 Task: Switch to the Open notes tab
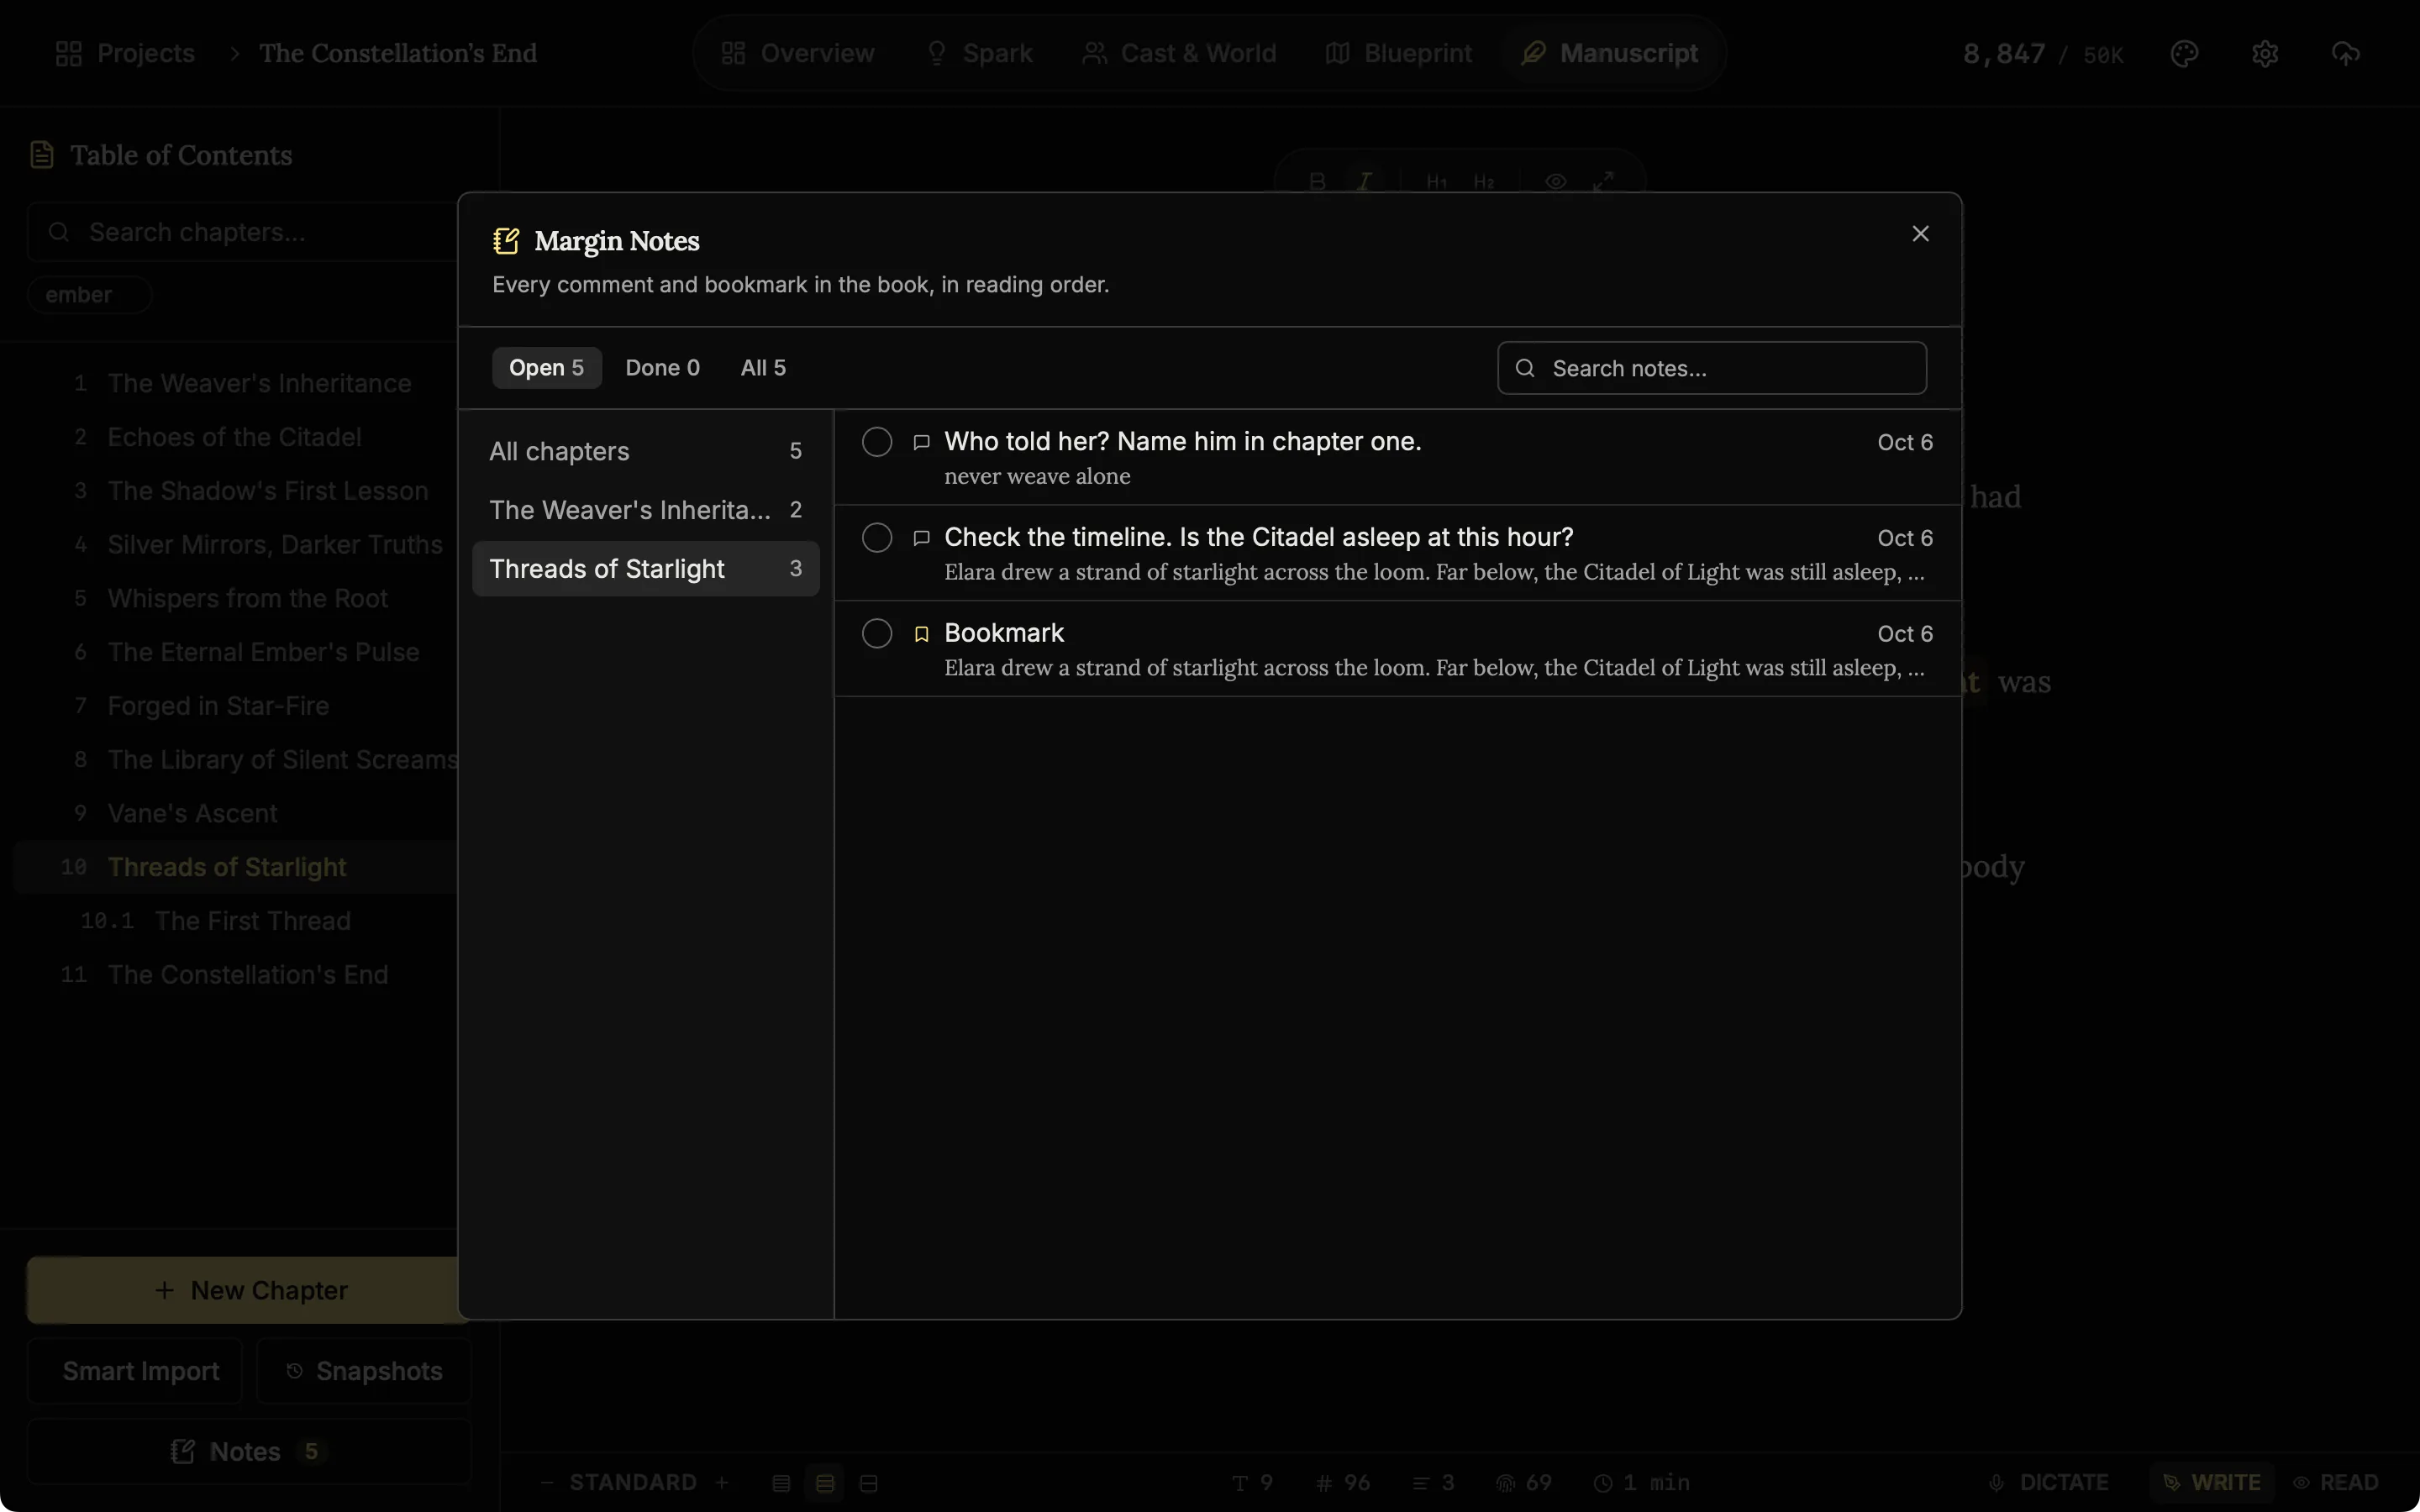(x=546, y=368)
